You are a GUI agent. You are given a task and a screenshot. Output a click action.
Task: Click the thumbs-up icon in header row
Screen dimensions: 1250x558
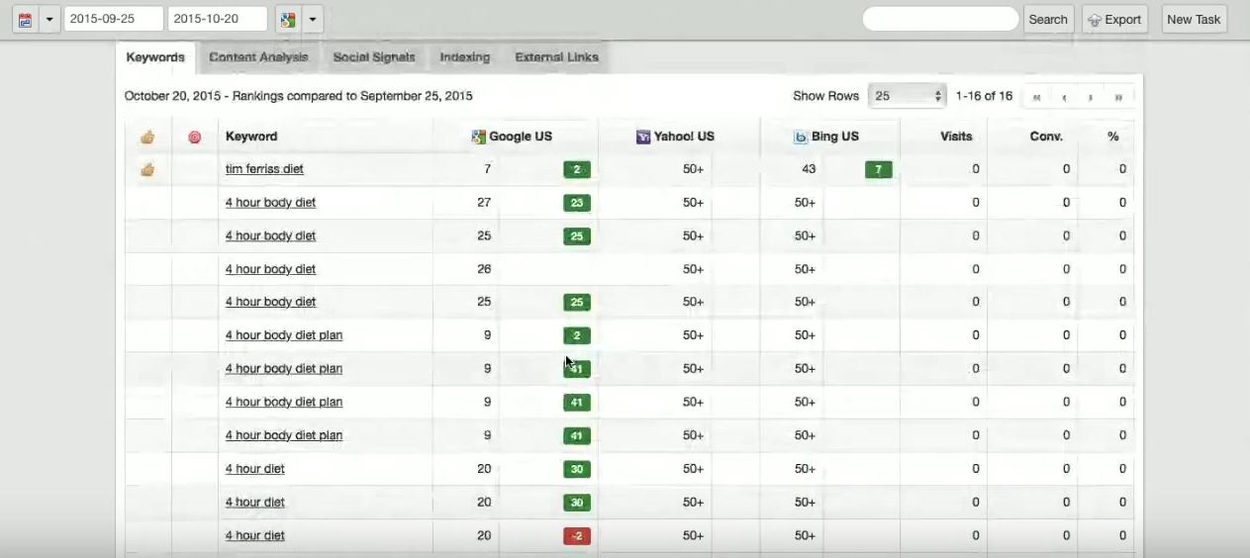tap(147, 137)
